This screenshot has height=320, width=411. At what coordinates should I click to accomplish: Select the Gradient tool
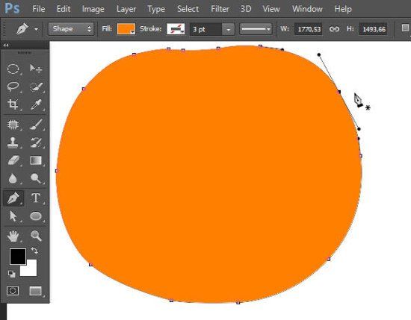pyautogui.click(x=36, y=160)
